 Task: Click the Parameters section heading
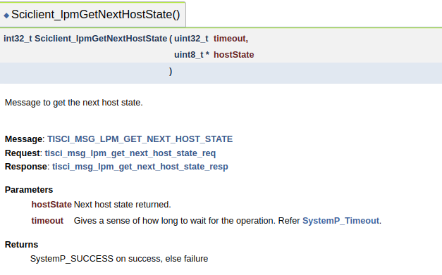click(x=29, y=190)
